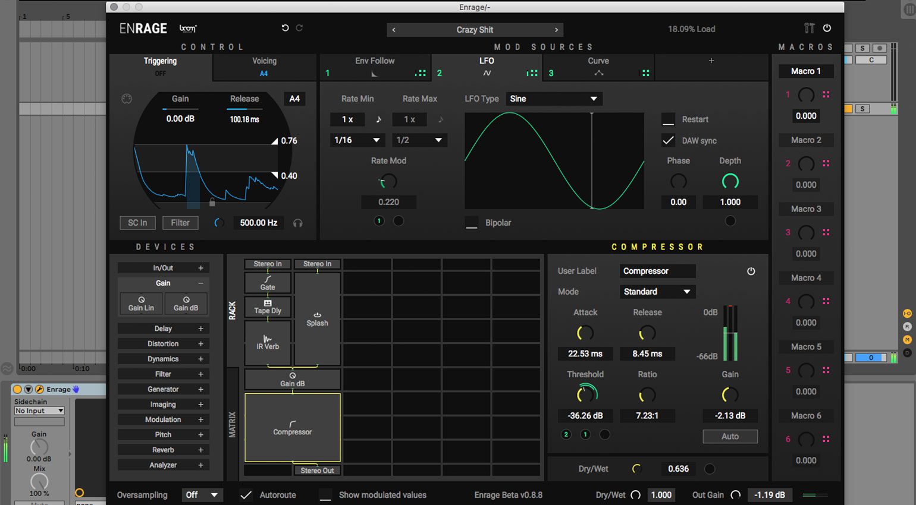Open the Oversampling Off dropdown
Viewport: 916px width, 505px height.
(x=202, y=495)
